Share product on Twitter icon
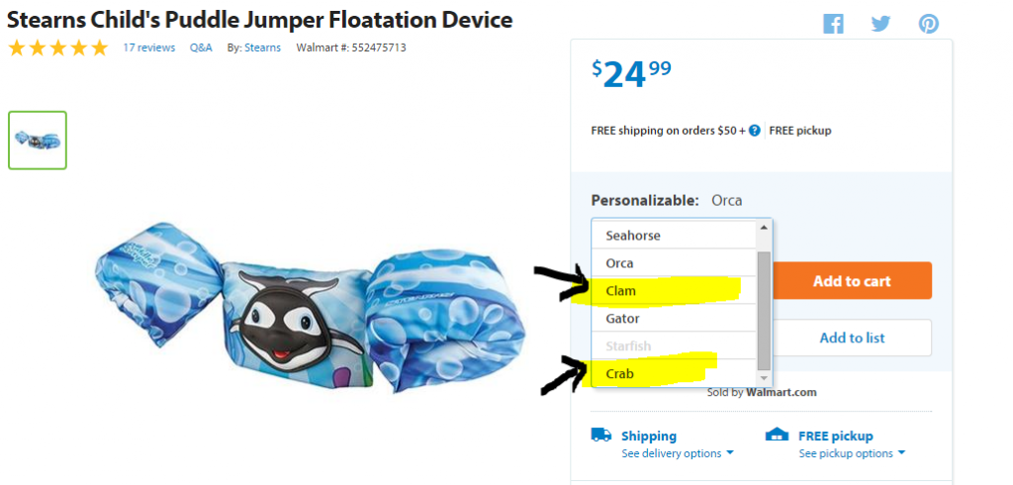Viewport: 1013px width, 485px height. click(880, 24)
